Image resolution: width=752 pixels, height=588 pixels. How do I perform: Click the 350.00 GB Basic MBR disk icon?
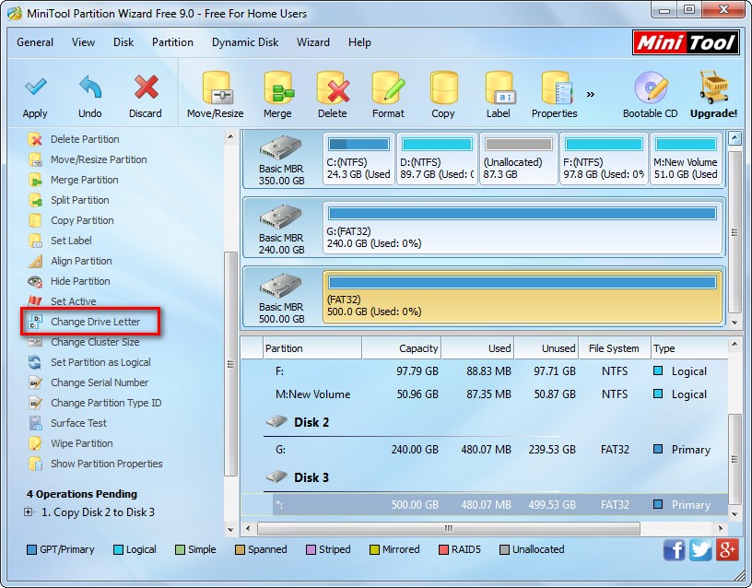(280, 148)
